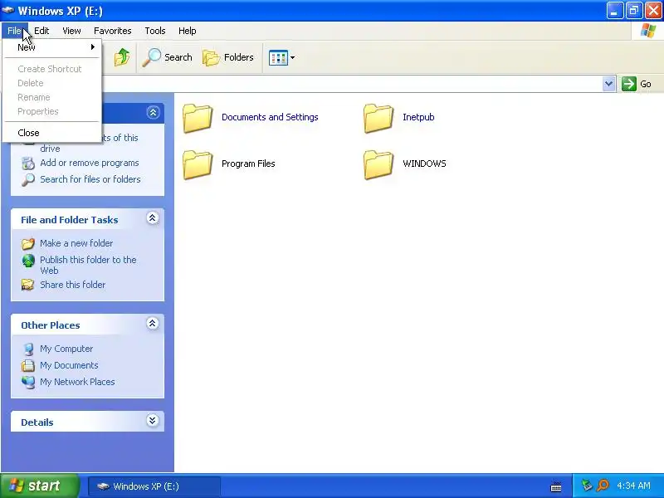Click the address bar field

[352, 84]
